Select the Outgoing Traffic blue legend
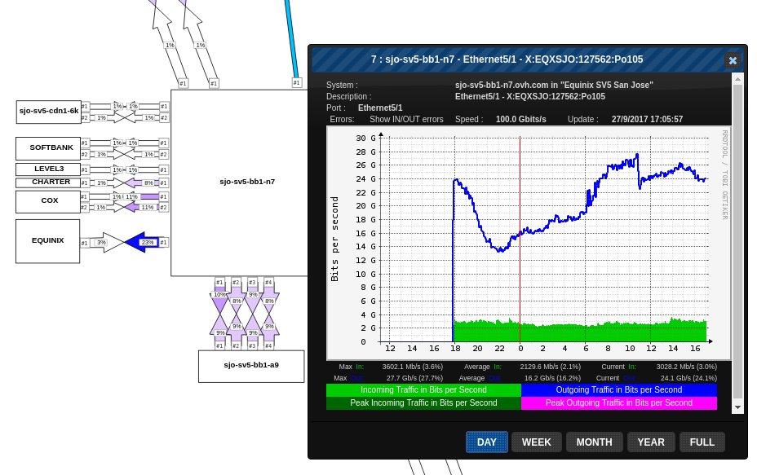Screen dimensions: 757x475 point(619,389)
